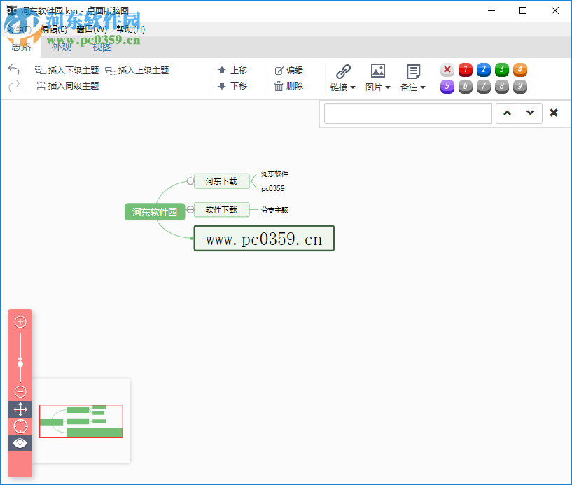This screenshot has height=485, width=572.
Task: Toggle the navigator eye preview
Action: click(20, 443)
